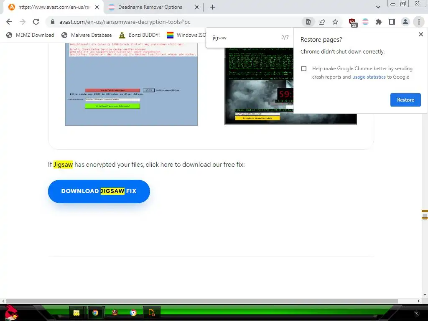428x321 pixels.
Task: Click the highlighted 'Jigsaw' word in the sentence
Action: tap(63, 165)
